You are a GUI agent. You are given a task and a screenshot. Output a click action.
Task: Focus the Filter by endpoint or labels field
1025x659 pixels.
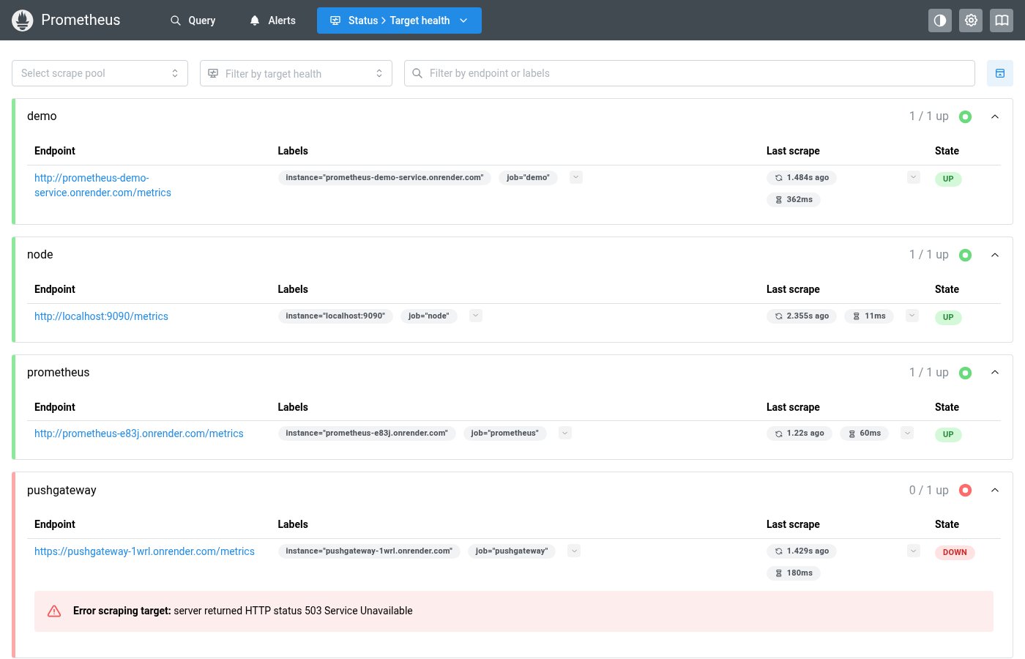(x=690, y=73)
